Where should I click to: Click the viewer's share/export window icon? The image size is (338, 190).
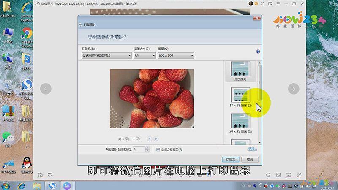270,4
